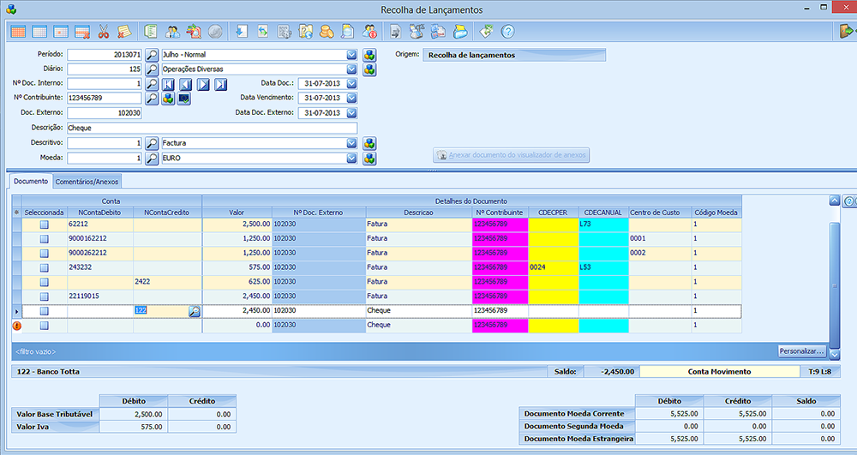857x455 pixels.
Task: Click the Doc. Externo field with 102030
Action: [105, 113]
